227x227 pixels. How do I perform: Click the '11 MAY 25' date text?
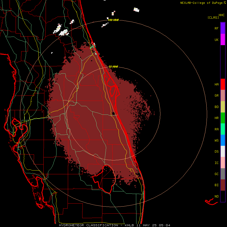[x=147, y=225]
